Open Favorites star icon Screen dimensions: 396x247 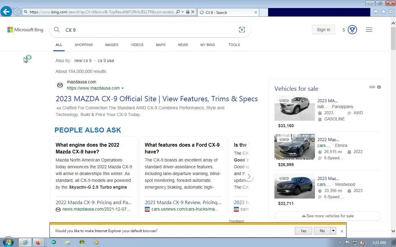383,12
